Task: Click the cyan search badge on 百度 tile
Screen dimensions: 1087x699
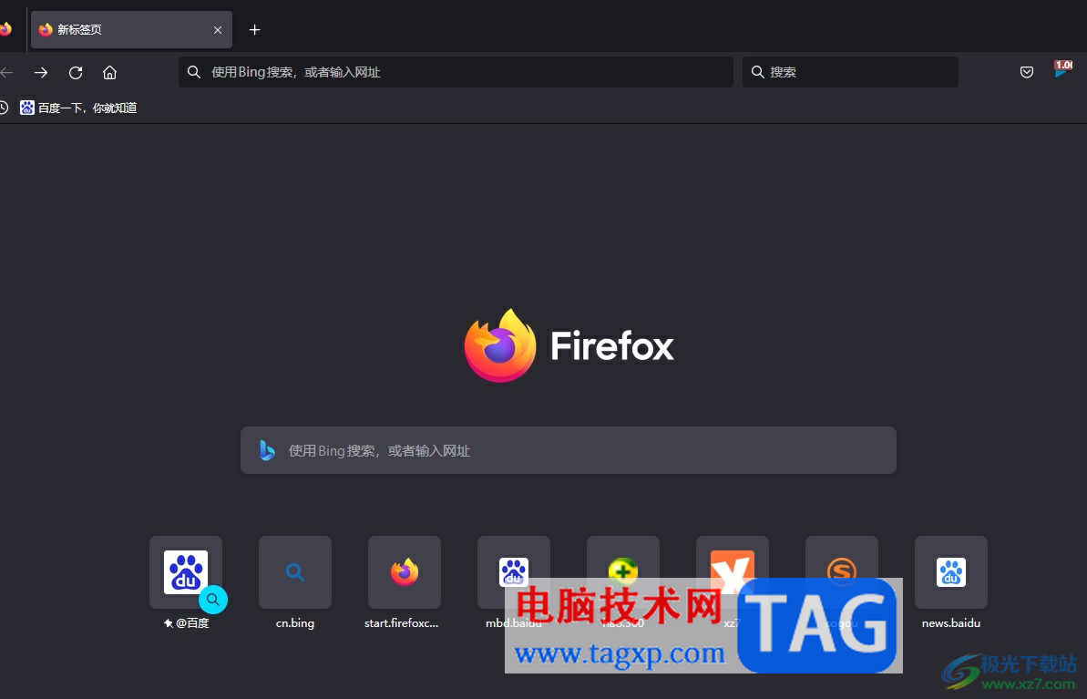Action: 213,599
